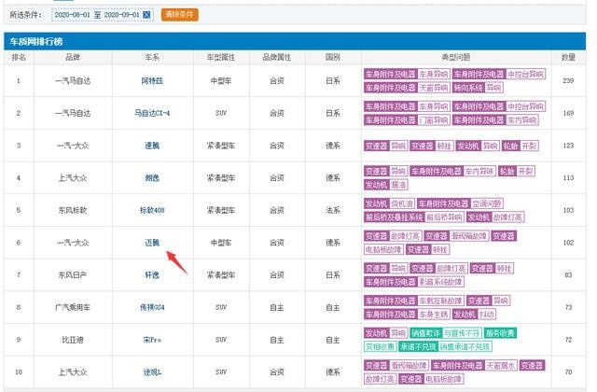Click the 空调问题 tag in the 标致408 row
The image size is (597, 392).
point(487,203)
